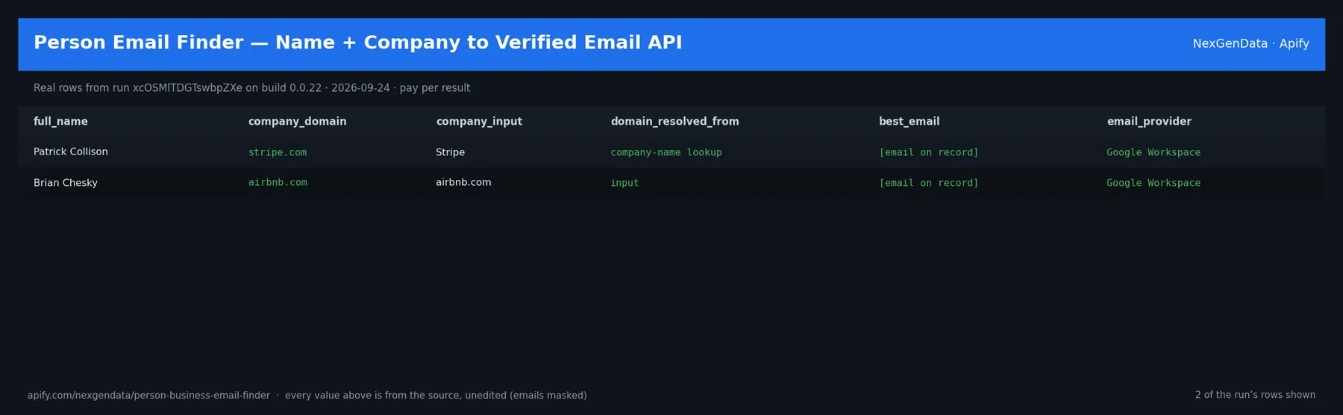Click the company-name lookup cell
The width and height of the screenshot is (1343, 415).
coord(666,152)
